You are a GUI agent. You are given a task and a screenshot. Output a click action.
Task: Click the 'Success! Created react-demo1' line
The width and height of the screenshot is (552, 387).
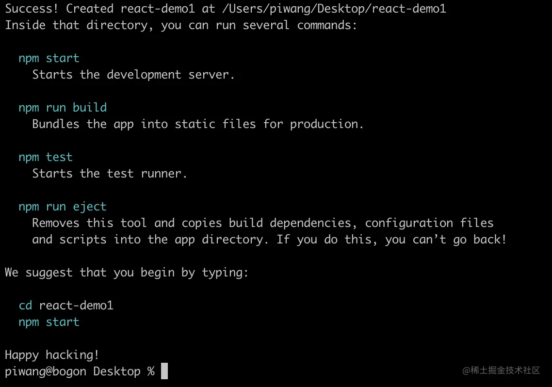226,9
